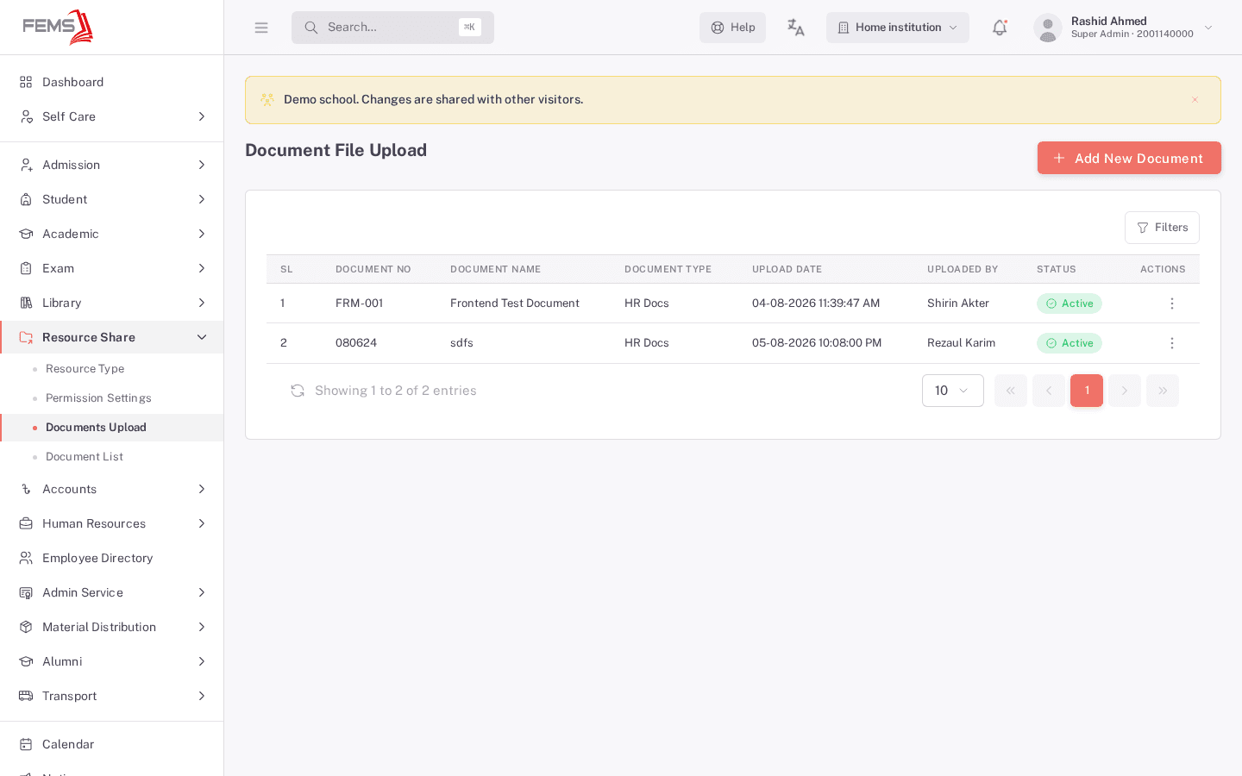Viewport: 1242px width, 776px height.
Task: Open actions menu for FRM-001 row
Action: [1171, 304]
